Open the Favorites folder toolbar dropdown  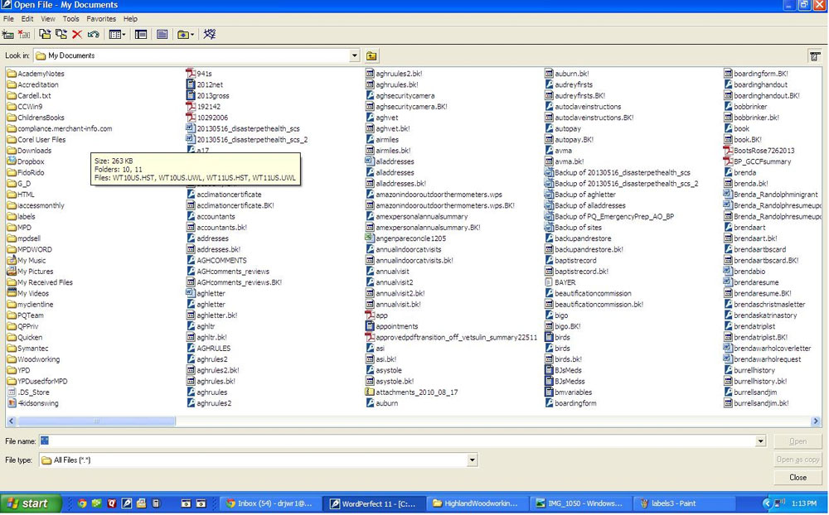tap(187, 35)
